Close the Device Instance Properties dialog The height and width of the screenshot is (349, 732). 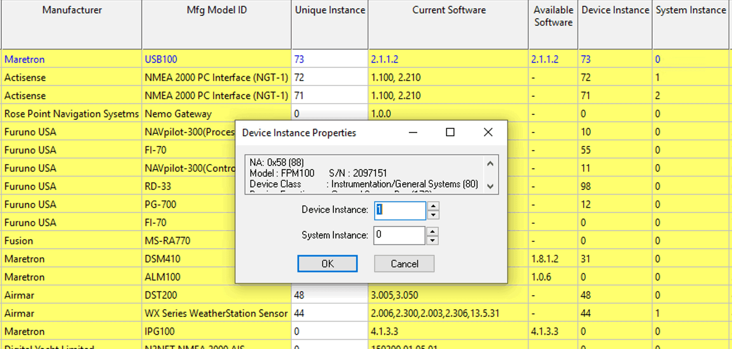point(488,132)
